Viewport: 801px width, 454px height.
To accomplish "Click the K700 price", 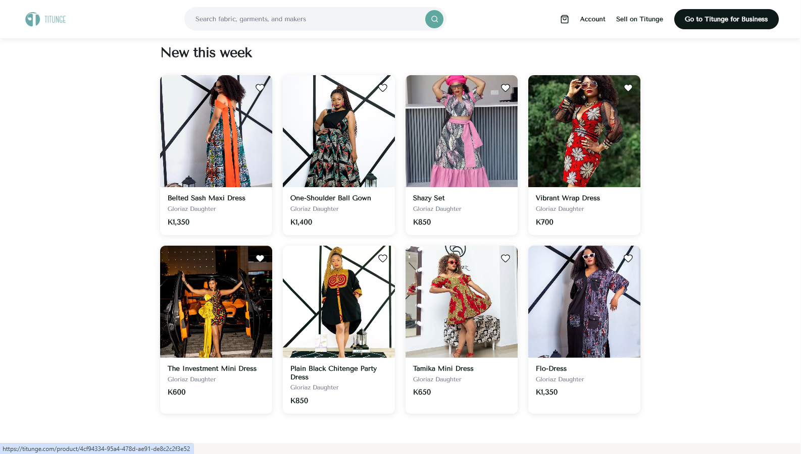I will 544,222.
